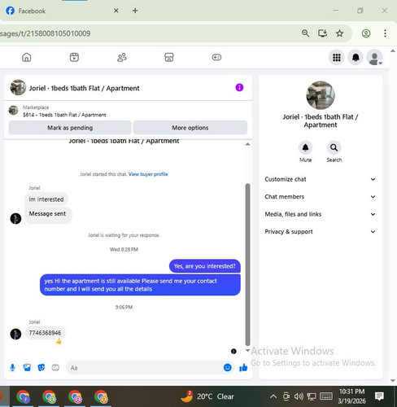Click the chat header listing avatar
This screenshot has height=407, width=397.
(18, 87)
